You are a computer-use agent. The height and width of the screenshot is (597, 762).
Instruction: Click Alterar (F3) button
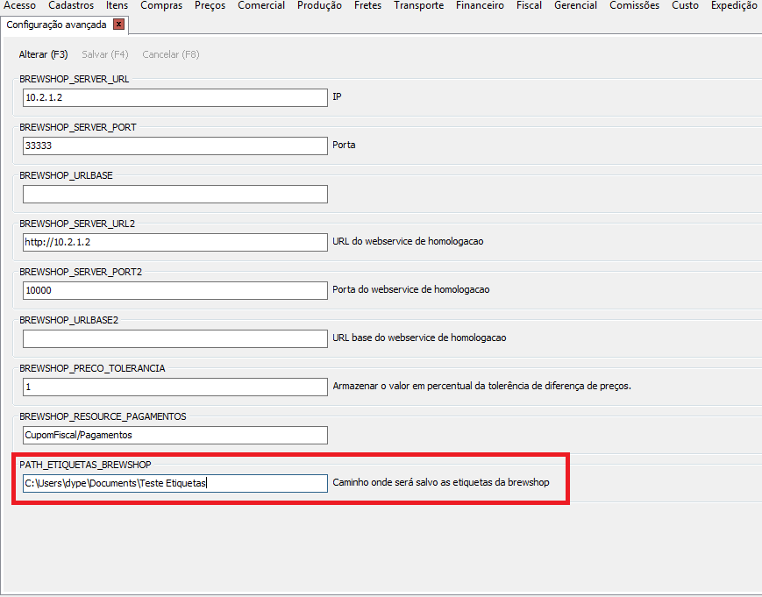(x=43, y=54)
